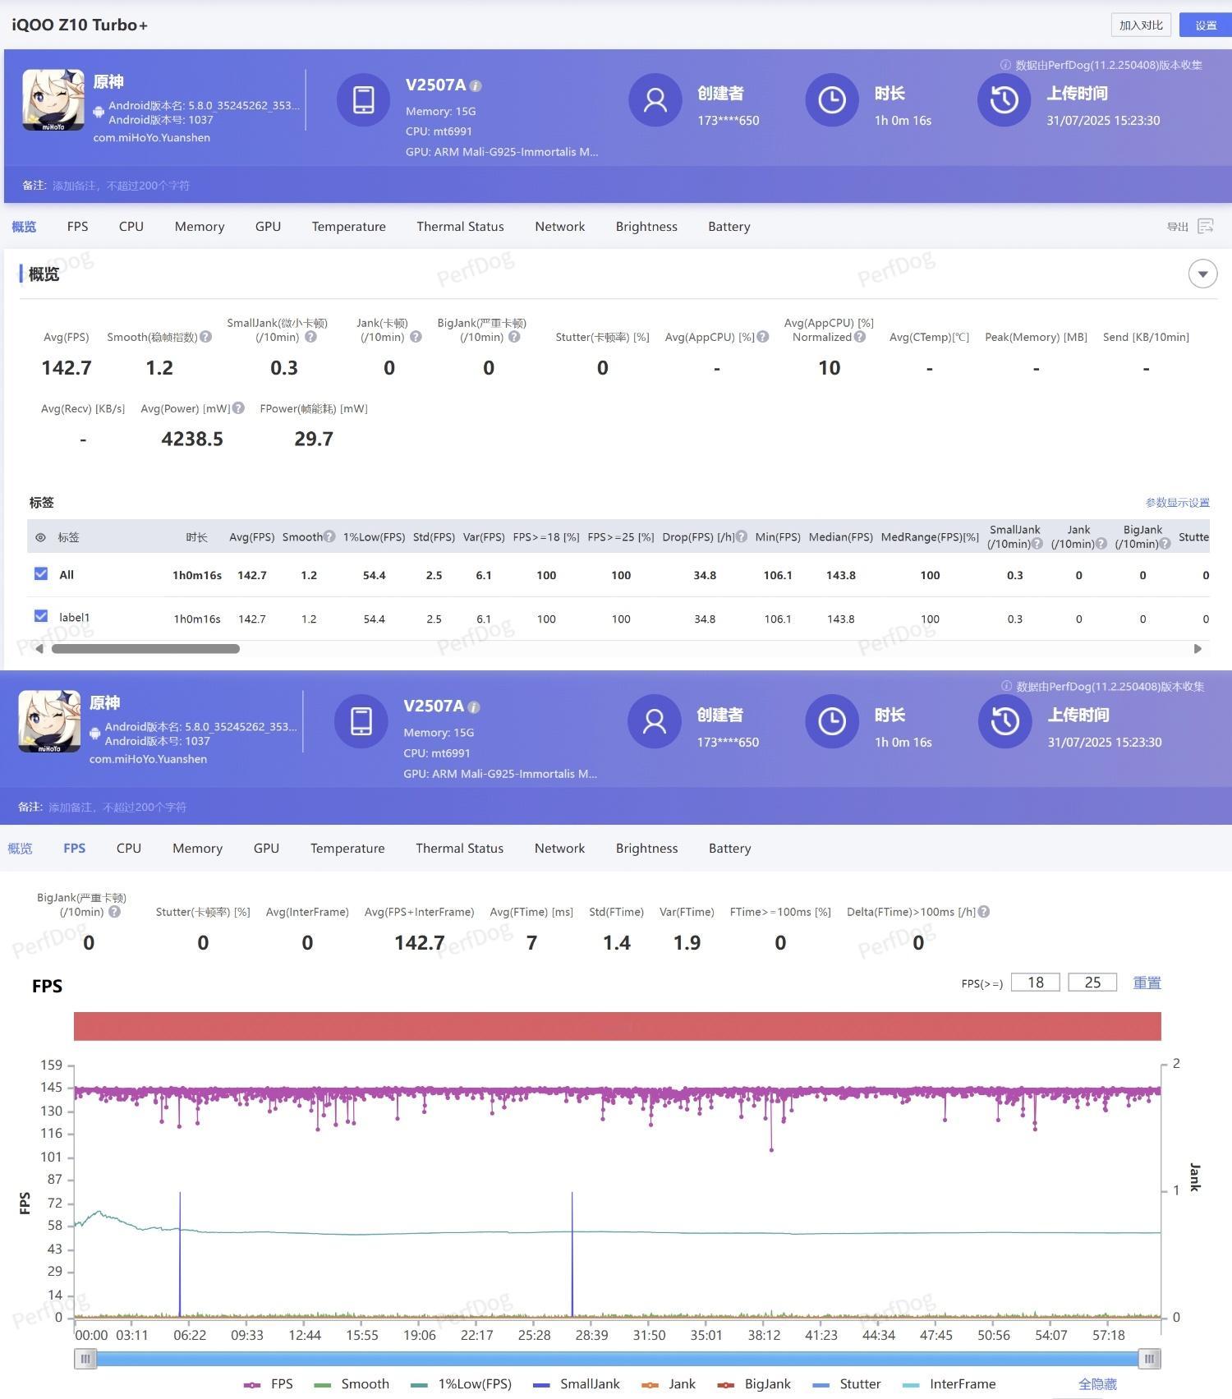
Task: Click FPS threshold field showing 18
Action: tap(1036, 983)
